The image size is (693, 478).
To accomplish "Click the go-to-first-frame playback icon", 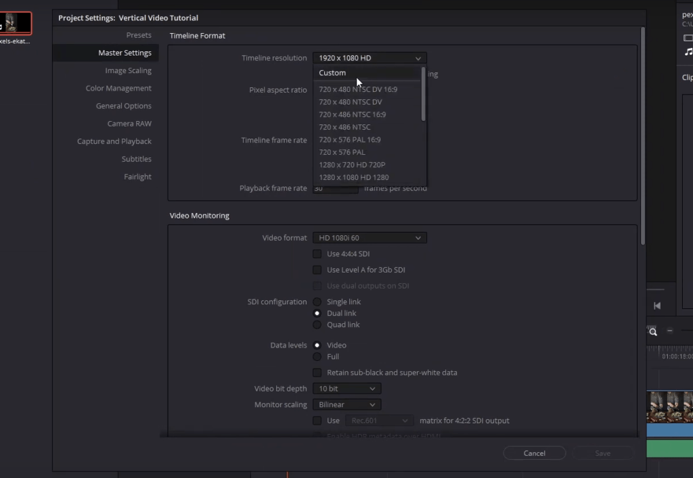I will (657, 306).
